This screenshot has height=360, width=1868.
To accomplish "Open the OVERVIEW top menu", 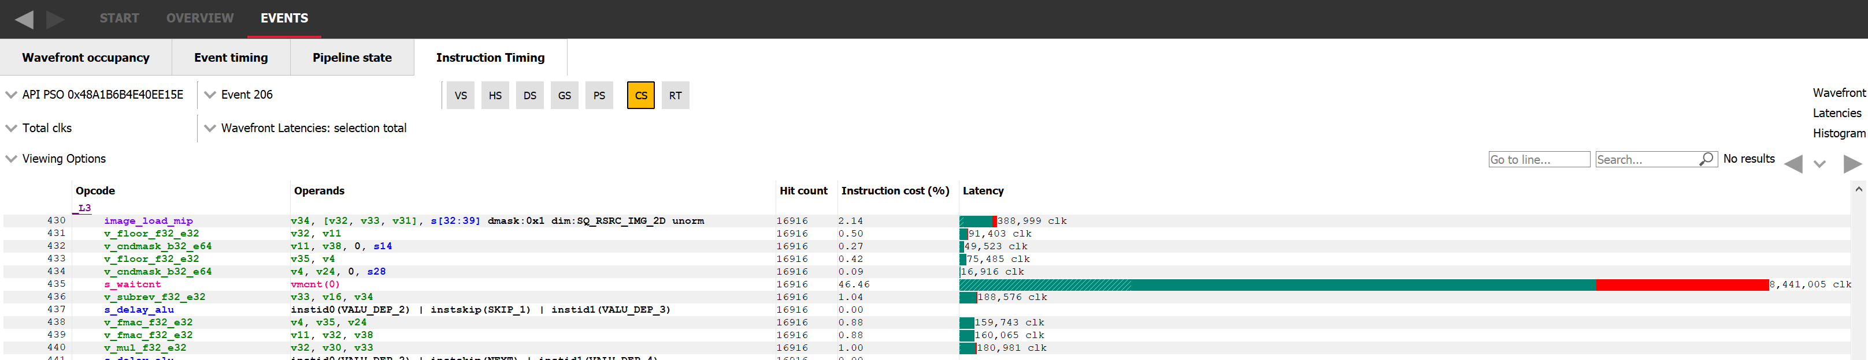I will [199, 18].
